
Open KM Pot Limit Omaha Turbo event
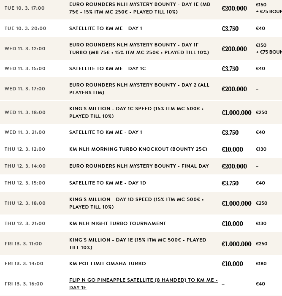coord(107,263)
